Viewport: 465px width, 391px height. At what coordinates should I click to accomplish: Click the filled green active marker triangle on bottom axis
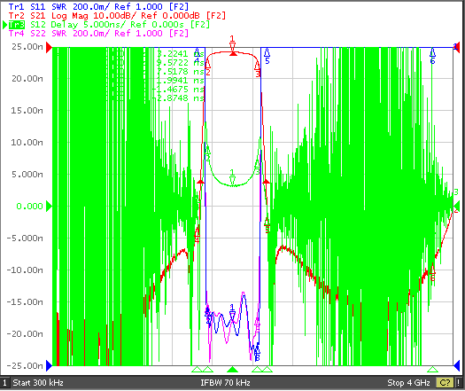232,370
